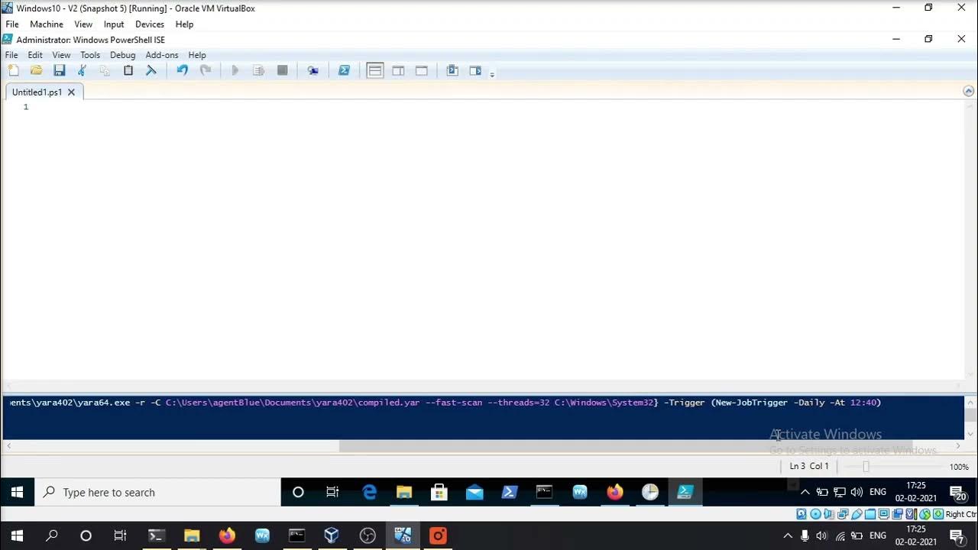
Task: Show the Command window toolbar icon
Action: [x=452, y=70]
